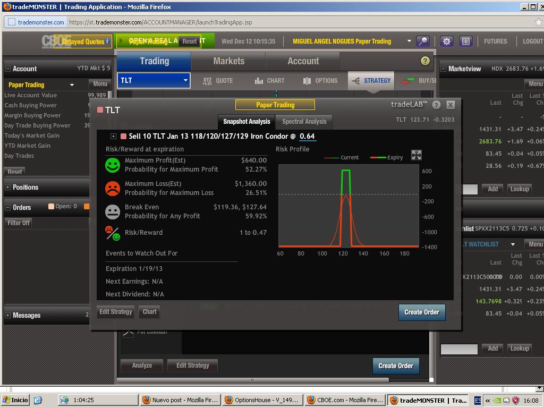Open settings with the gear icon

(x=446, y=41)
